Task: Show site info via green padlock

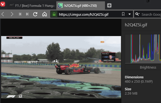Action: [x=54, y=14]
